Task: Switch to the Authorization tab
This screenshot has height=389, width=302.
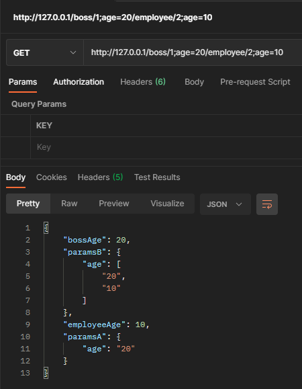Action: tap(79, 82)
